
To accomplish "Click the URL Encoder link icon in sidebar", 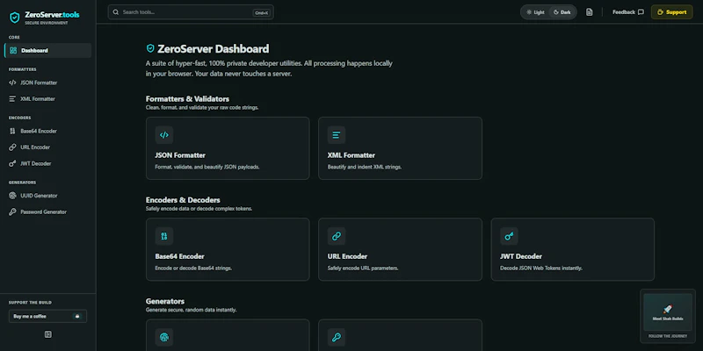I will click(x=12, y=147).
